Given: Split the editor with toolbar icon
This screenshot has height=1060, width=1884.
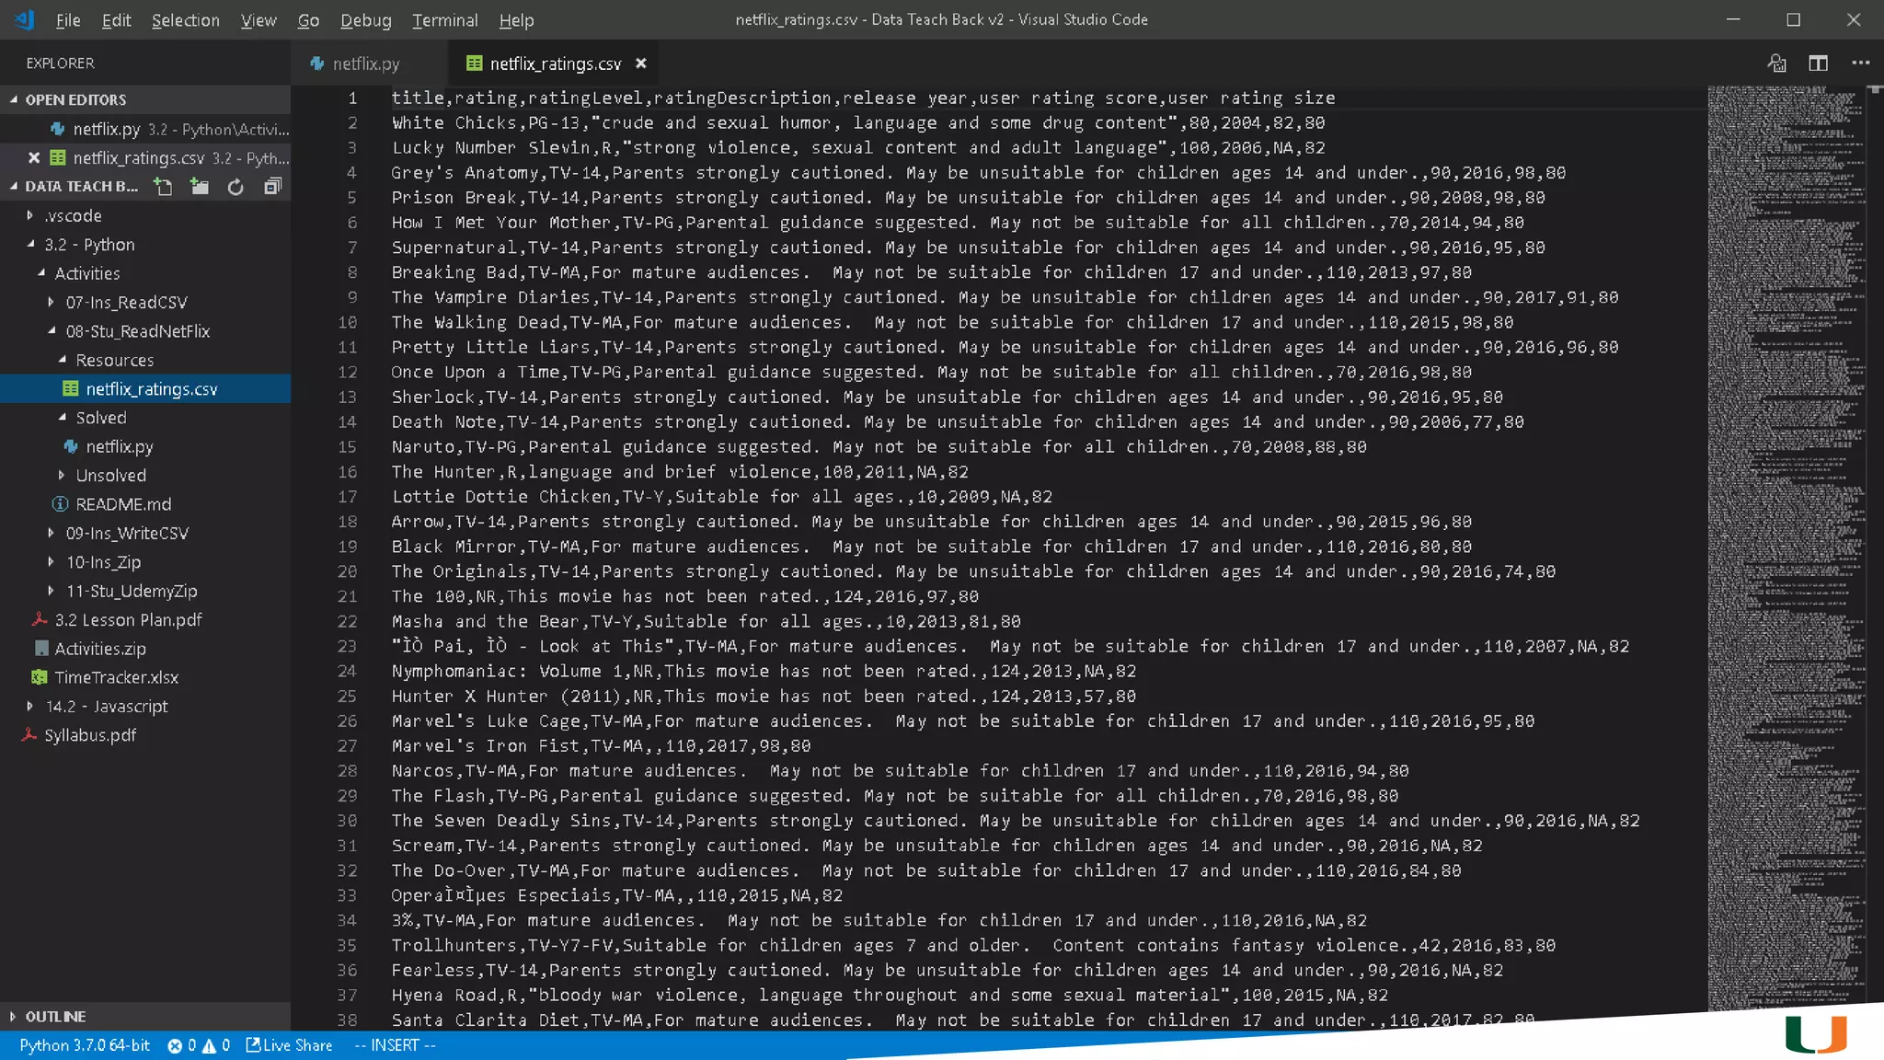Looking at the screenshot, I should [1818, 63].
